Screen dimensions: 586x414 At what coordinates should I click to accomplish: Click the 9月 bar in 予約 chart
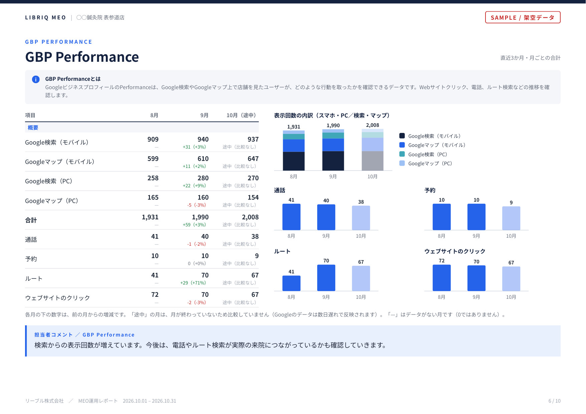pos(476,217)
